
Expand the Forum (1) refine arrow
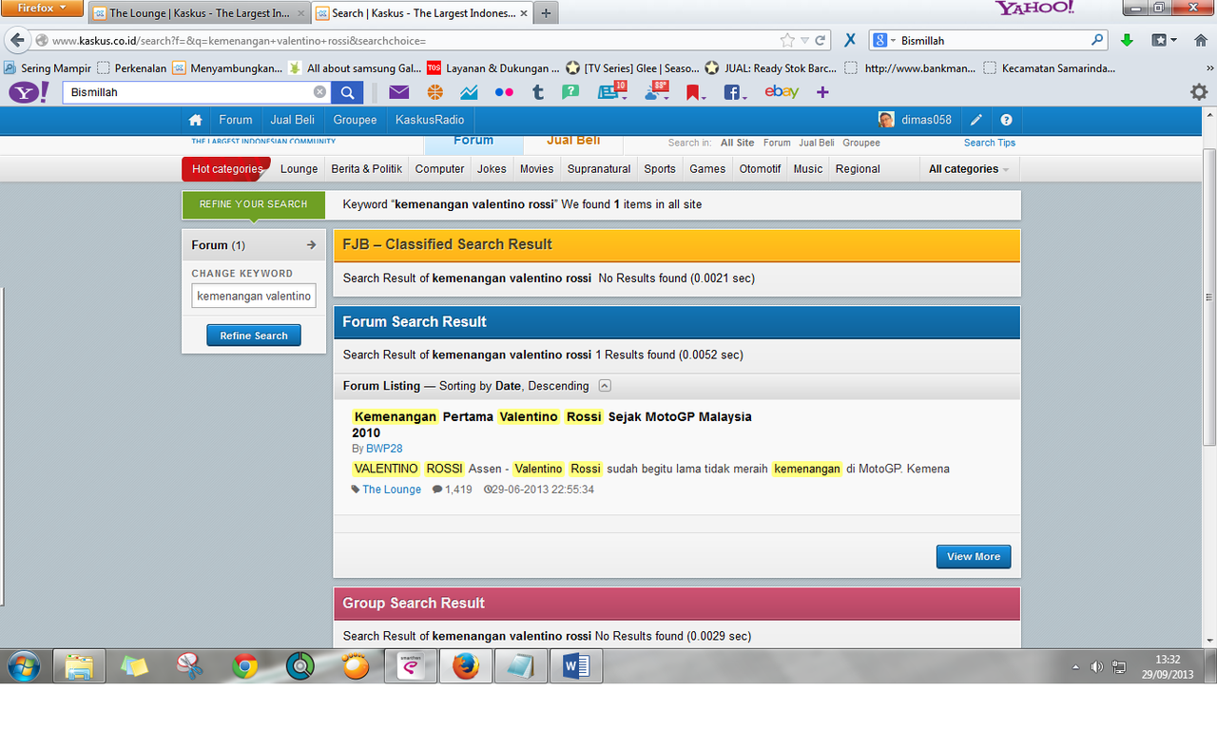tap(311, 245)
